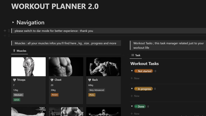Collapse the Done group arrow
Viewport: 206px width, 116px height.
tap(132, 106)
